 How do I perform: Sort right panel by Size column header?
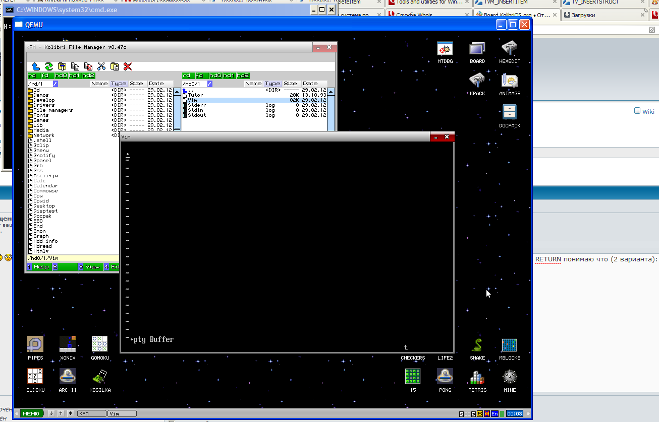[290, 84]
